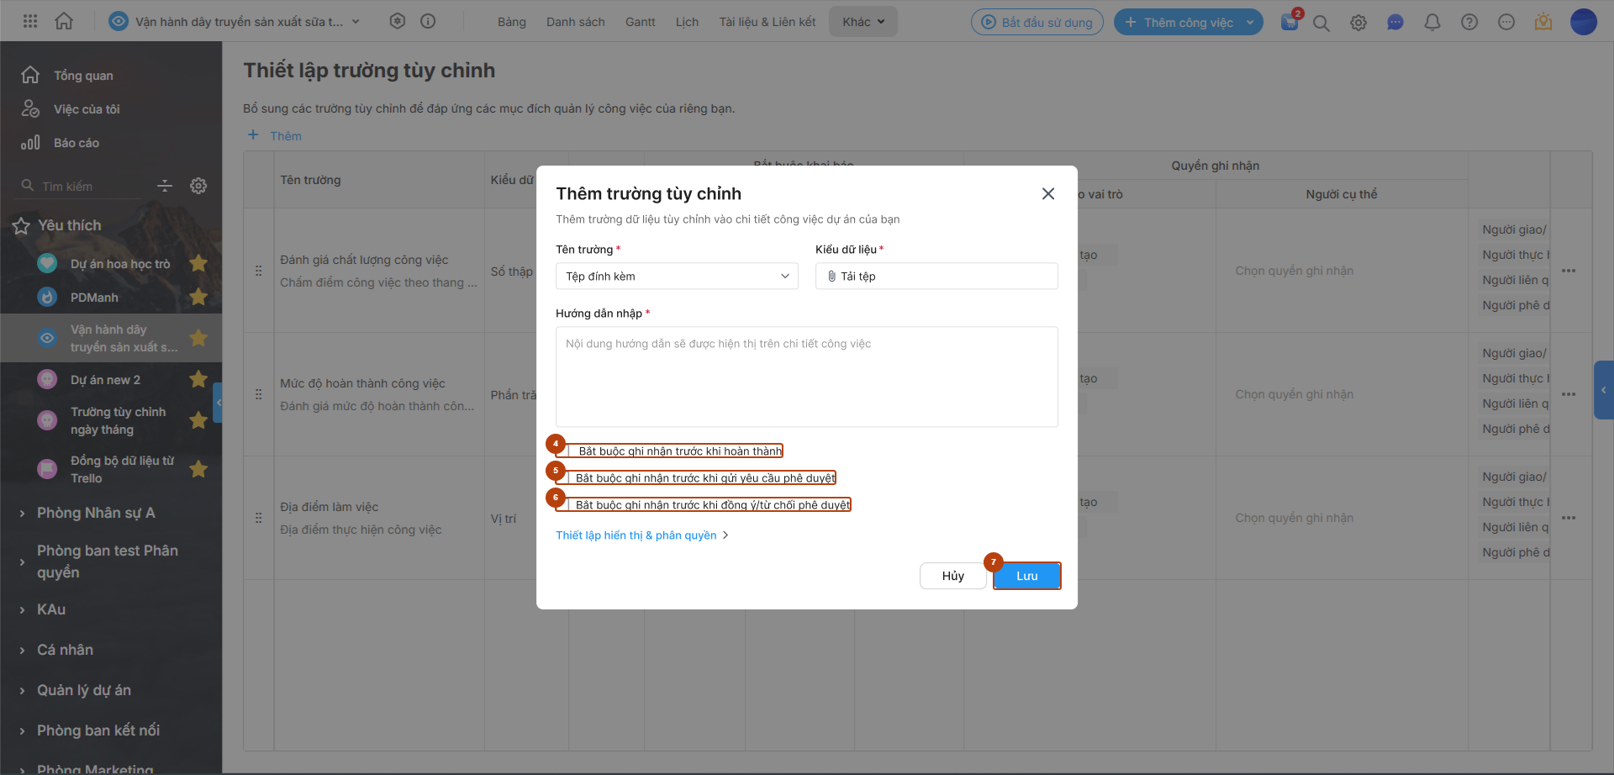Screen dimensions: 1614x775
Task: Switch to Lịch view tab
Action: (x=687, y=22)
